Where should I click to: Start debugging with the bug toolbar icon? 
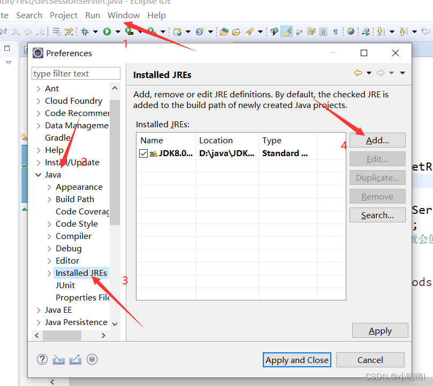86,32
